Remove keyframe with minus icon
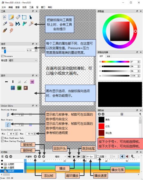This screenshot has height=180, width=143. point(40,156)
